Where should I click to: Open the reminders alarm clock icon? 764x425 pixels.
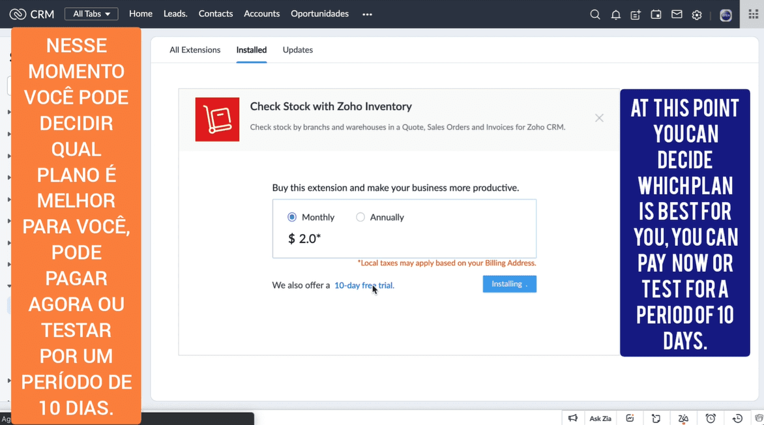tap(711, 418)
